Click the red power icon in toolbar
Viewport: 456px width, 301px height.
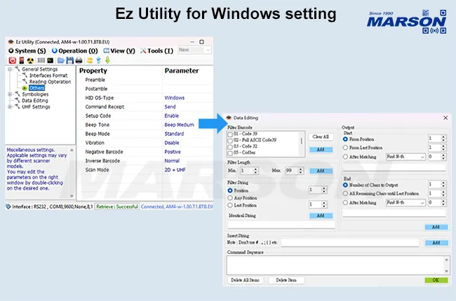pos(12,60)
